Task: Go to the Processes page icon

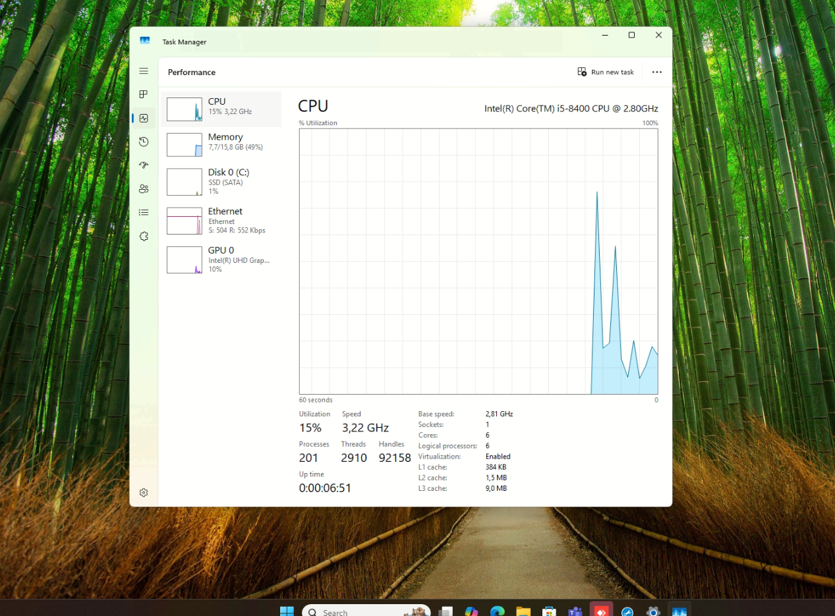Action: (x=144, y=95)
